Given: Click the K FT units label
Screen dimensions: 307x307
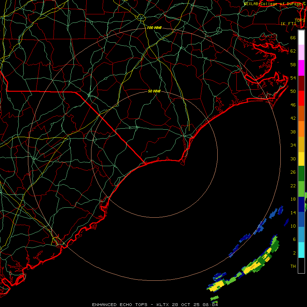Looking at the screenshot, I should [288, 24].
